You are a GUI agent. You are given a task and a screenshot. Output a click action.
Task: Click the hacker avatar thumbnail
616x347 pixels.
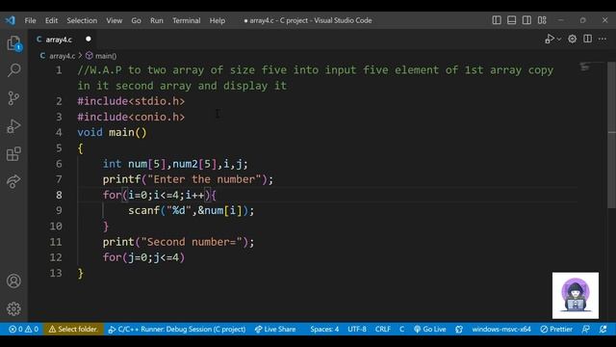pos(576,296)
